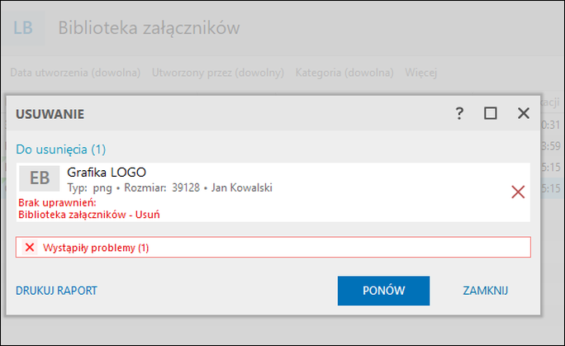The width and height of the screenshot is (565, 346).
Task: Open the help question mark icon
Action: coord(459,114)
